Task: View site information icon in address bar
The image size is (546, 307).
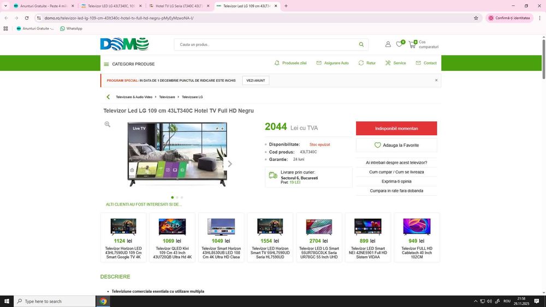Action: [39, 18]
